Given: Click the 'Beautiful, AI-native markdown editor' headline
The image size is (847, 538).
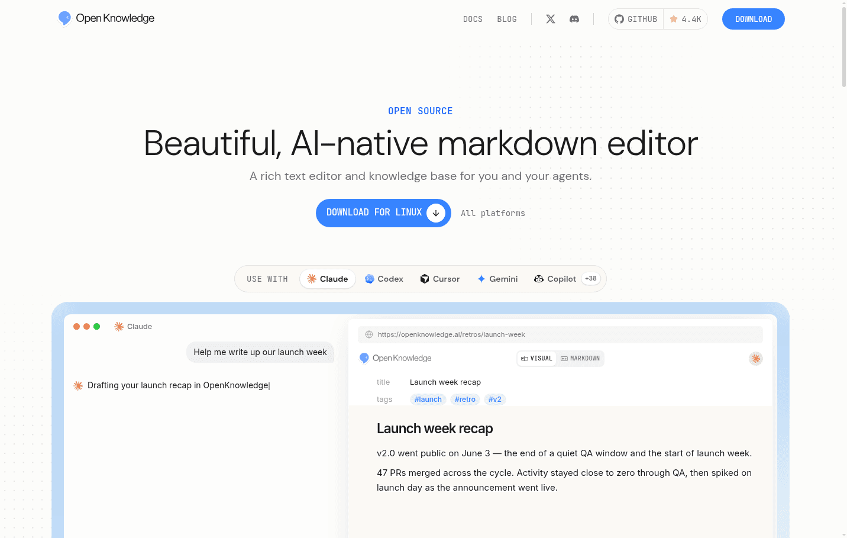Looking at the screenshot, I should click(x=421, y=143).
